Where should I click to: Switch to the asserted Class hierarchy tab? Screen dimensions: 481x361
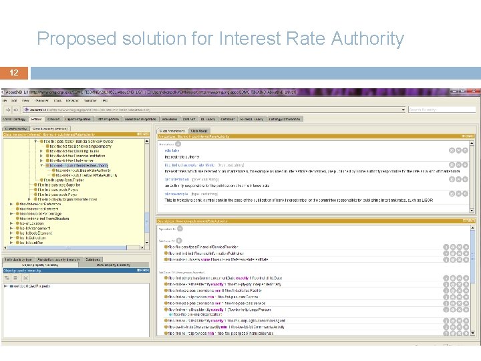pyautogui.click(x=16, y=128)
